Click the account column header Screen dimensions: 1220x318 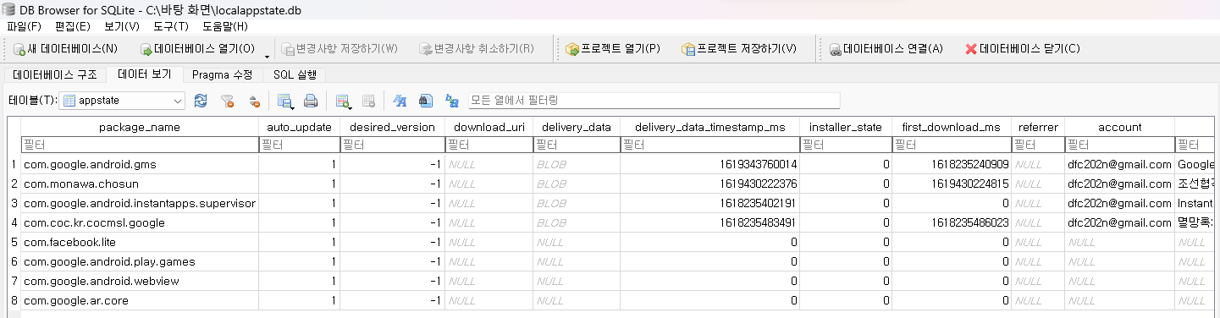tap(1119, 127)
